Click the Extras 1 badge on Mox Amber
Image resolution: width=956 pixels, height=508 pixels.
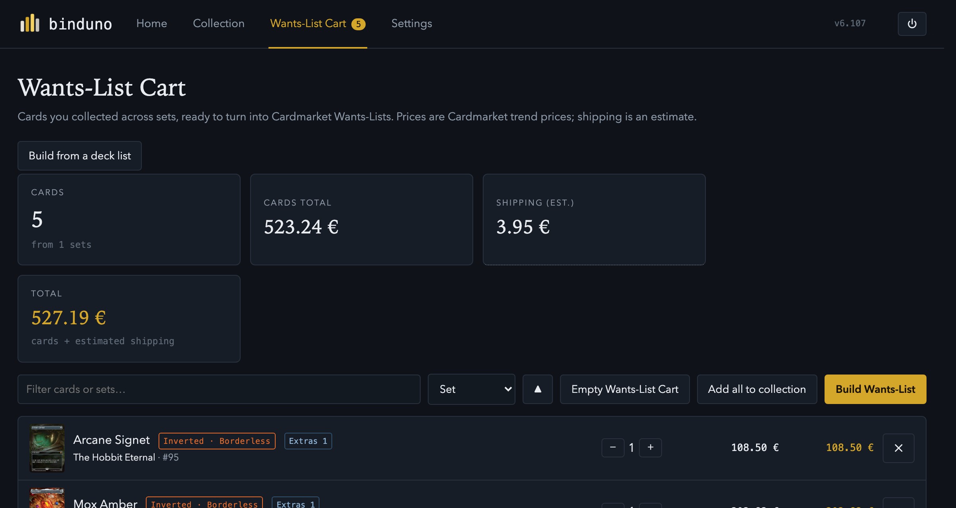point(295,503)
